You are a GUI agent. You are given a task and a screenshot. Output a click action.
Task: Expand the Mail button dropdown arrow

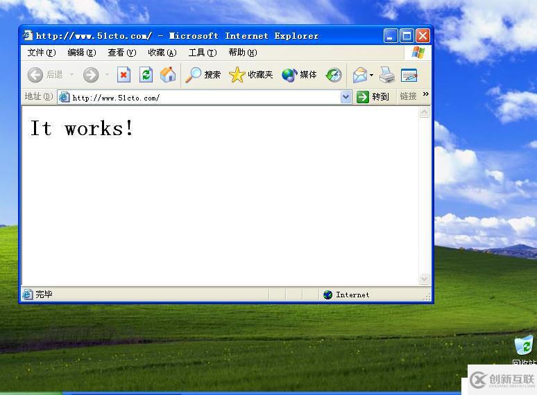click(x=372, y=75)
